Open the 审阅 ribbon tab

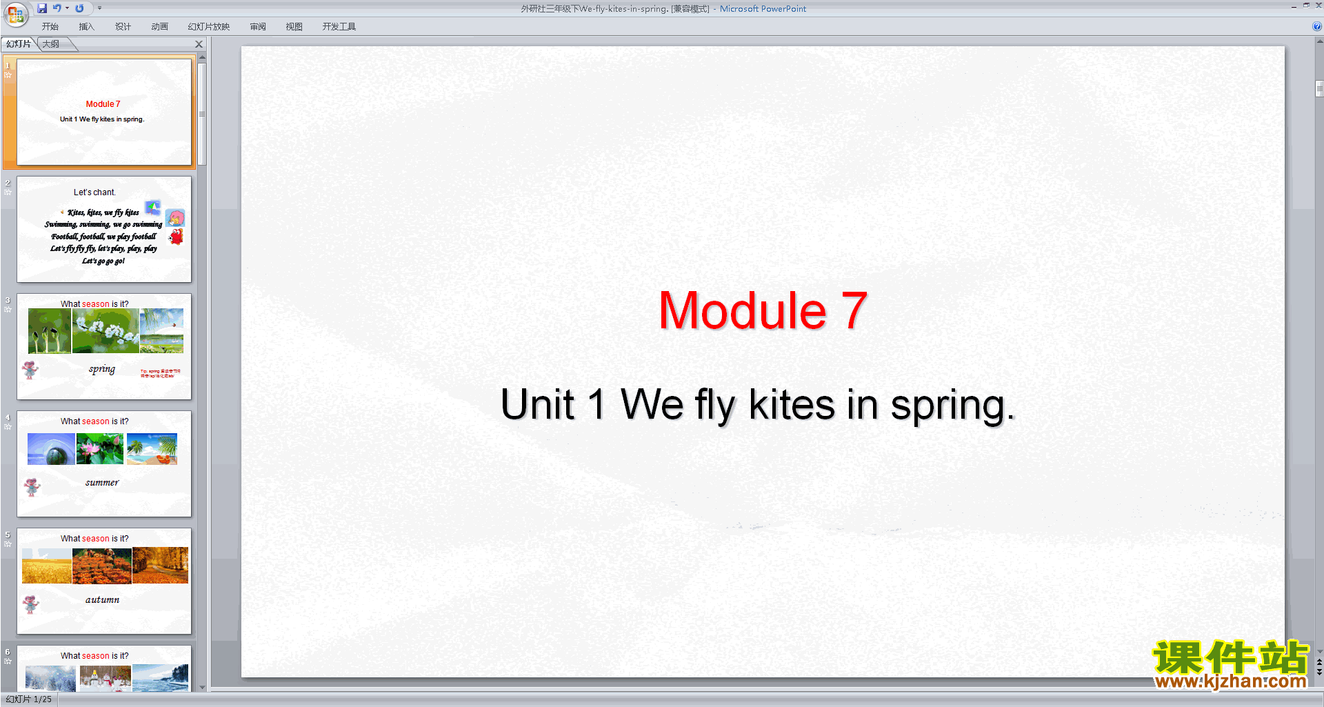(x=258, y=27)
